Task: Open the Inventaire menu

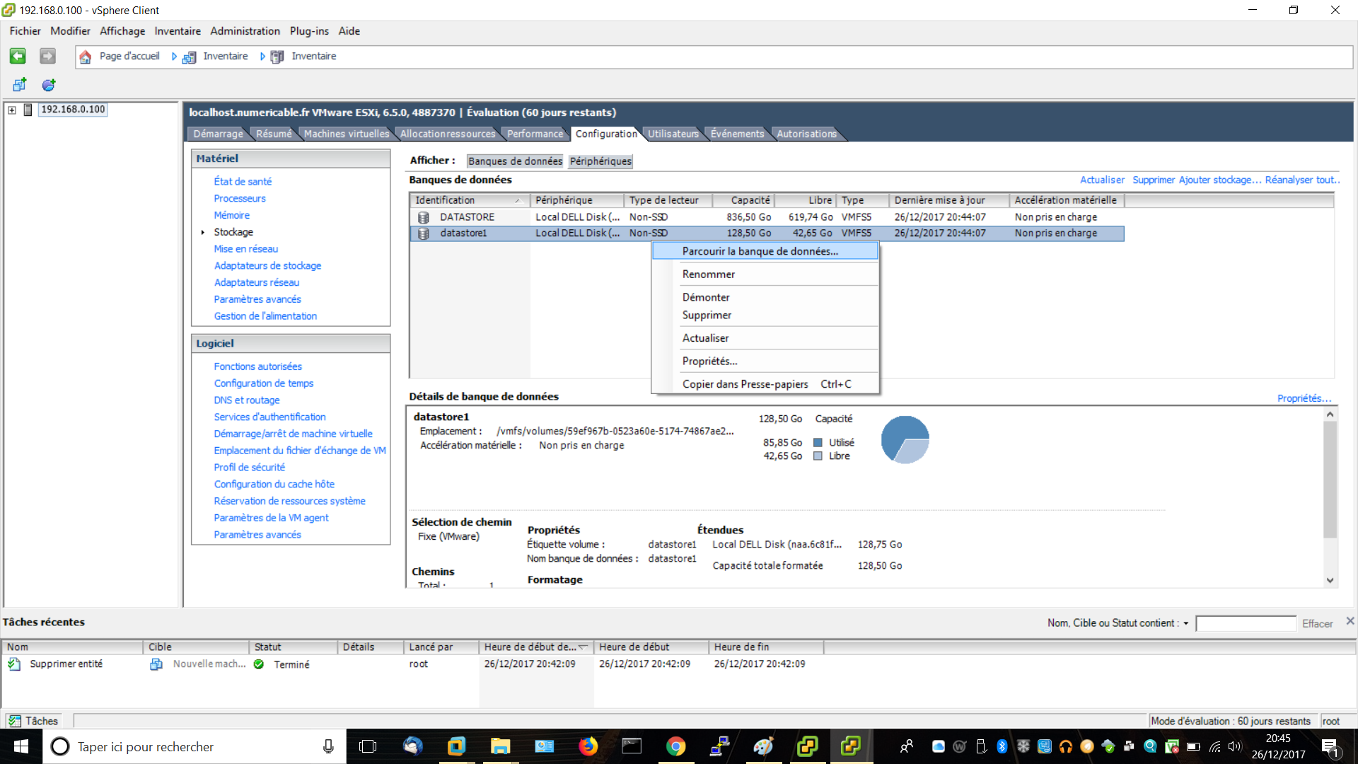Action: coord(178,31)
